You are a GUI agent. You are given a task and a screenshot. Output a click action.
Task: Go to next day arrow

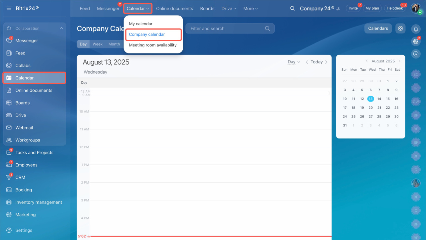pos(326,62)
